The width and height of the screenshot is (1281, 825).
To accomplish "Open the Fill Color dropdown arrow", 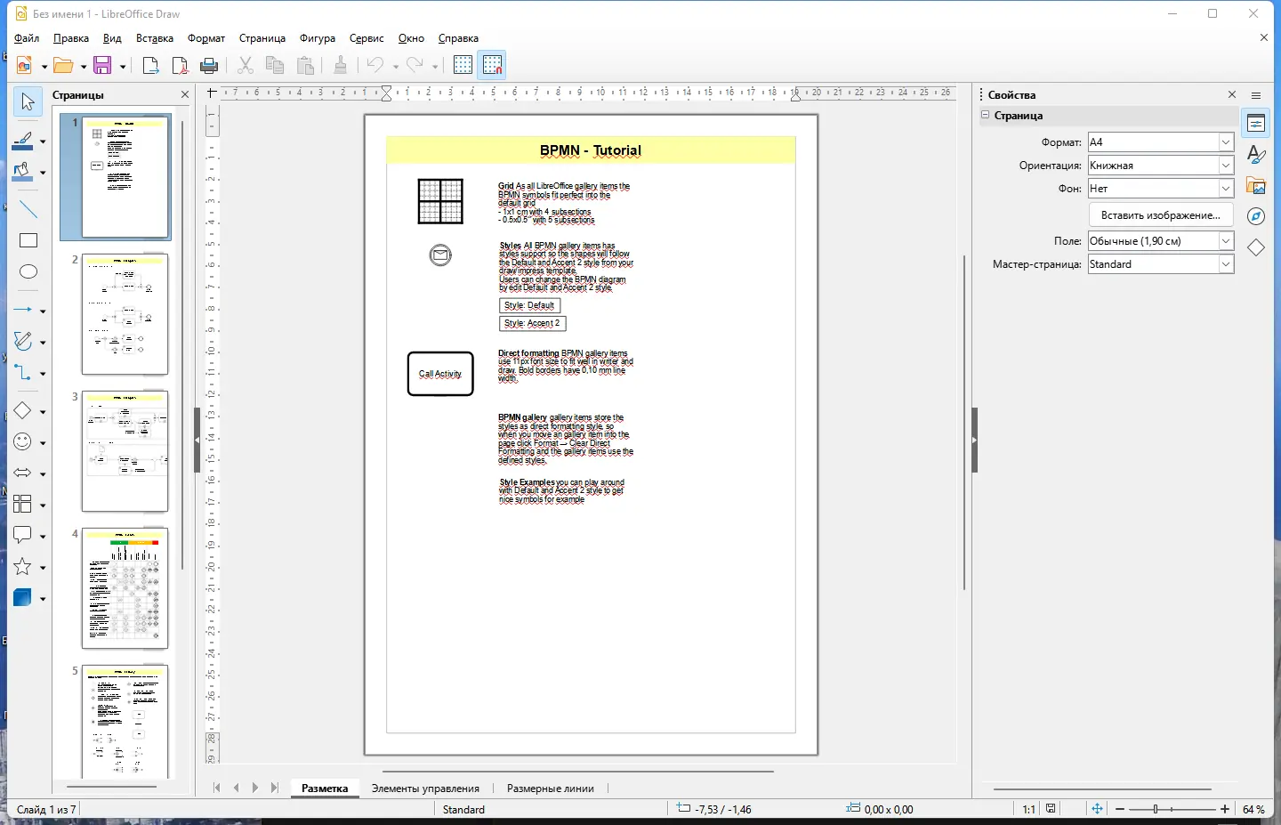I will (43, 173).
